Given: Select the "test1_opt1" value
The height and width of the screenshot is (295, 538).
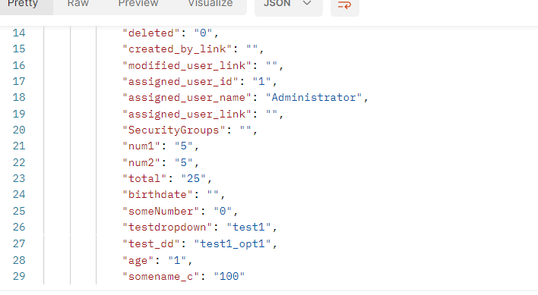Looking at the screenshot, I should (233, 243).
